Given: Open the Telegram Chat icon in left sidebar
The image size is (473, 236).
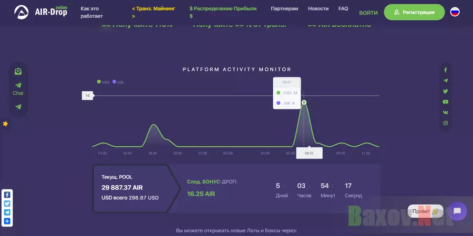Looking at the screenshot, I should [18, 89].
